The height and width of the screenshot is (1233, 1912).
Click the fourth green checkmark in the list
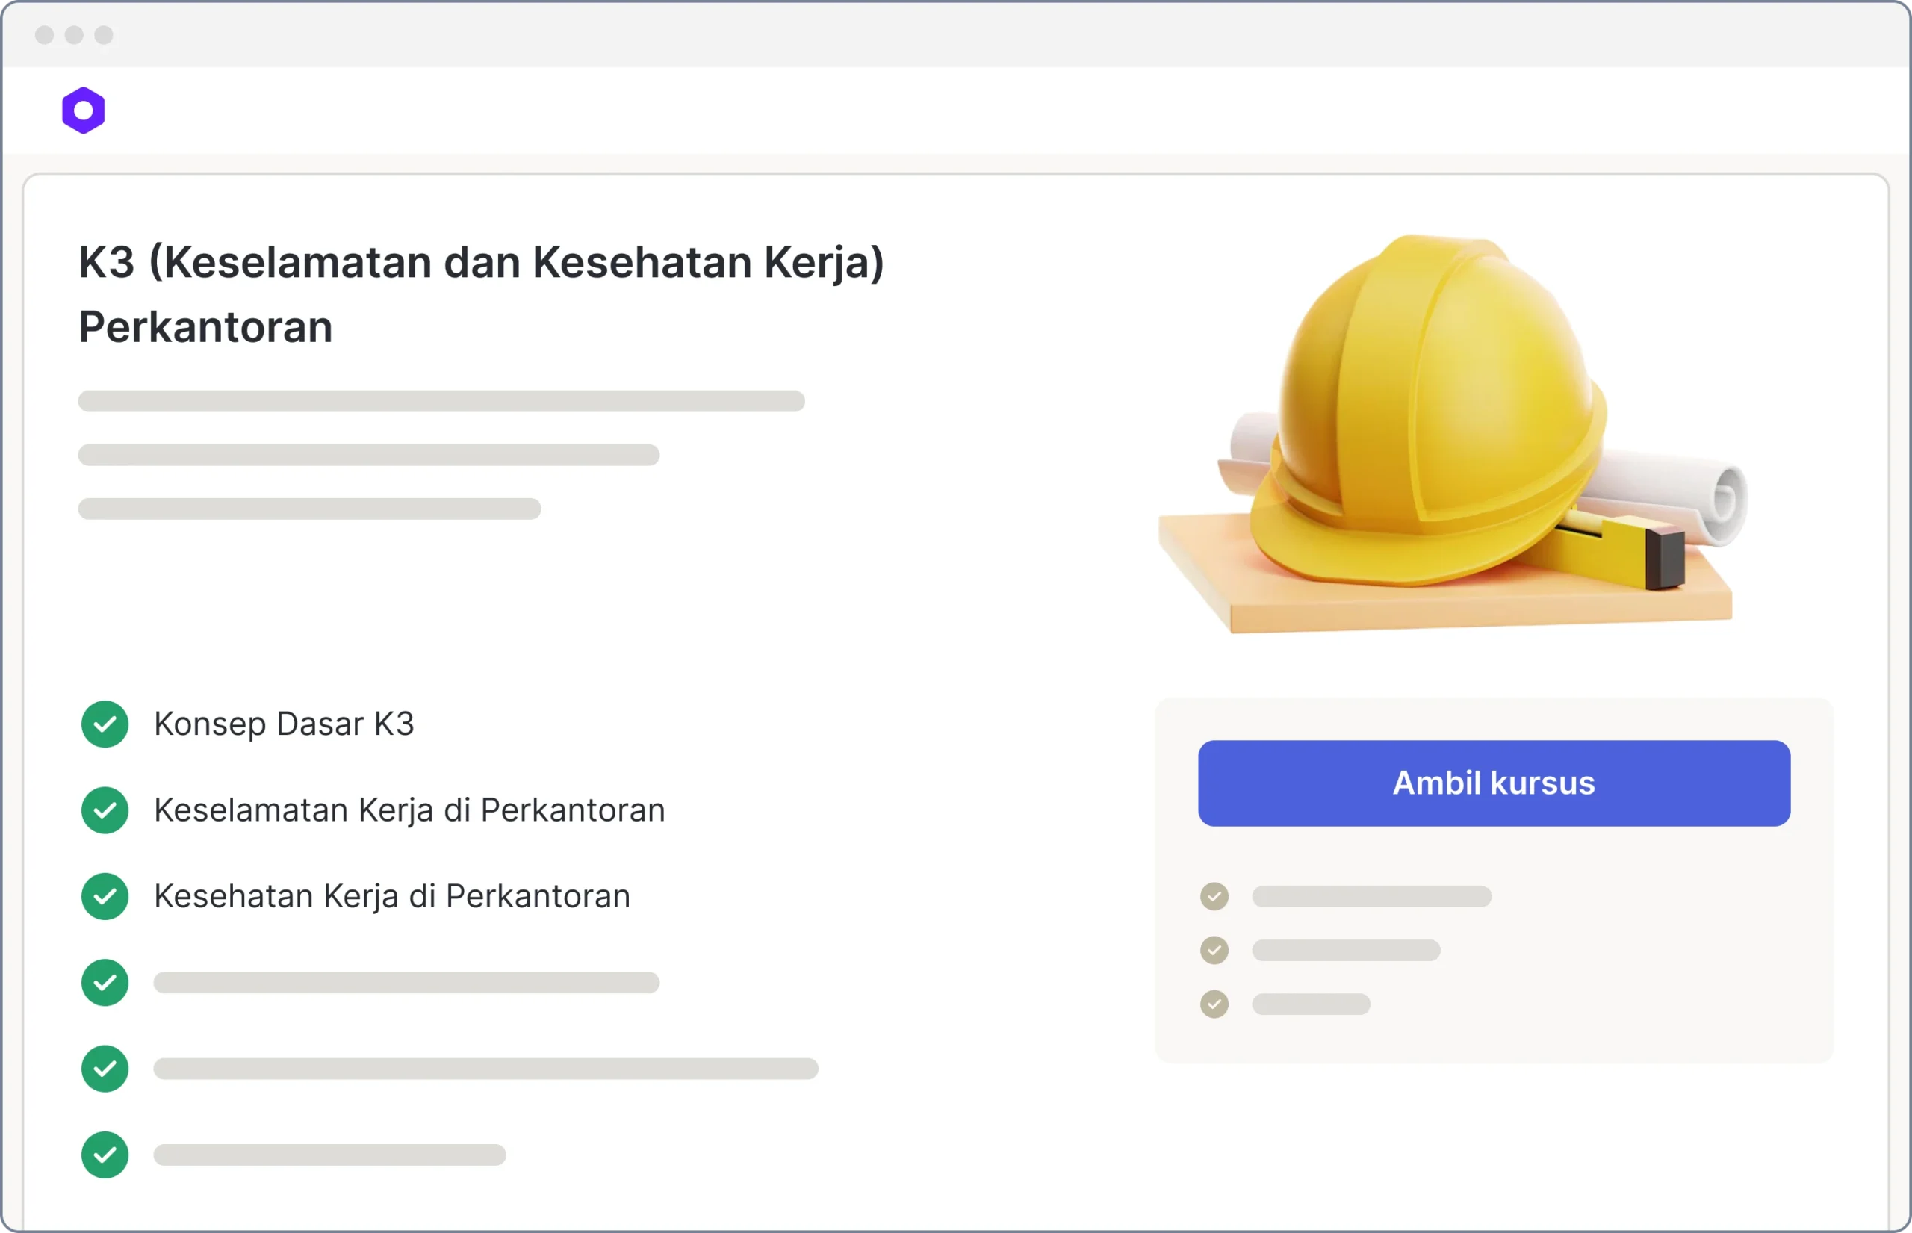[105, 982]
